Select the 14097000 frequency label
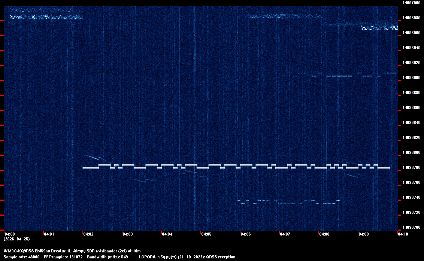 click(x=411, y=3)
